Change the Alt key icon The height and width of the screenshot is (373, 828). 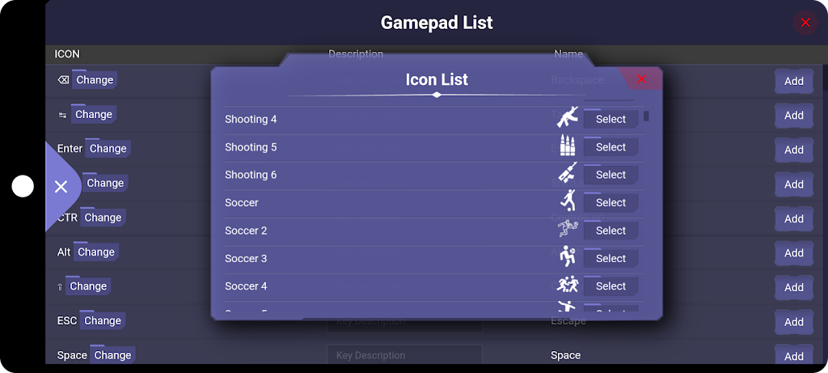(x=95, y=252)
